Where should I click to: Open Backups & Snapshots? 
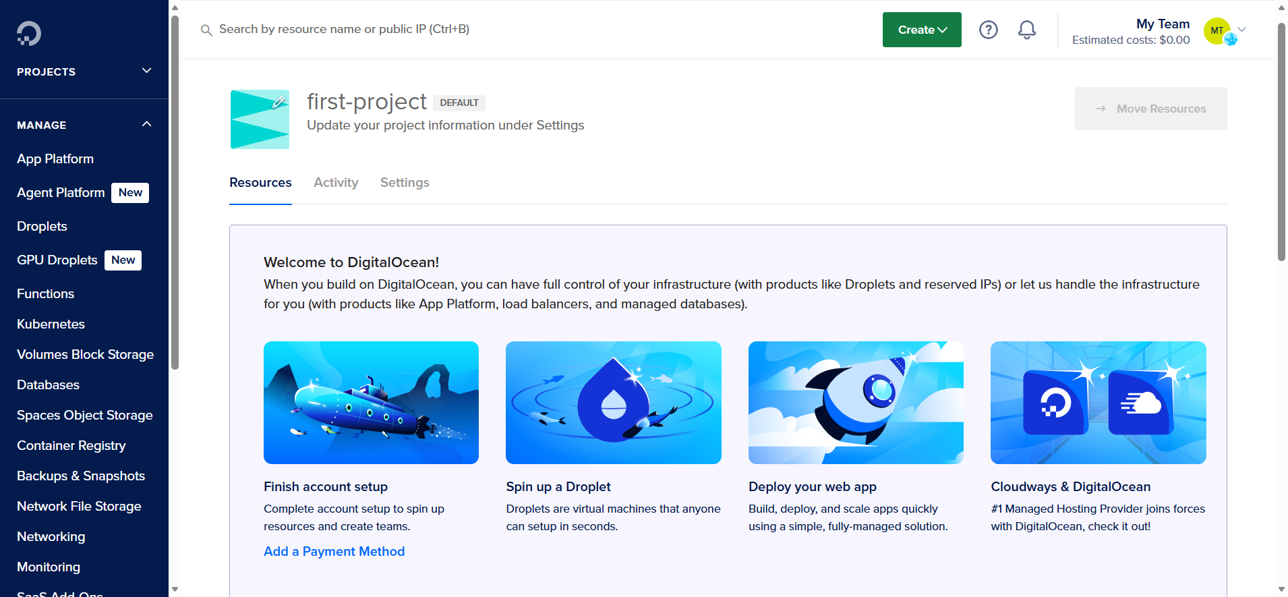(81, 476)
